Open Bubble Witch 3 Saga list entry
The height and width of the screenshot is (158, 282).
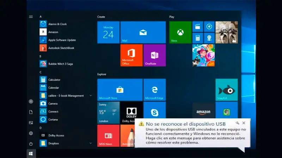pos(66,64)
